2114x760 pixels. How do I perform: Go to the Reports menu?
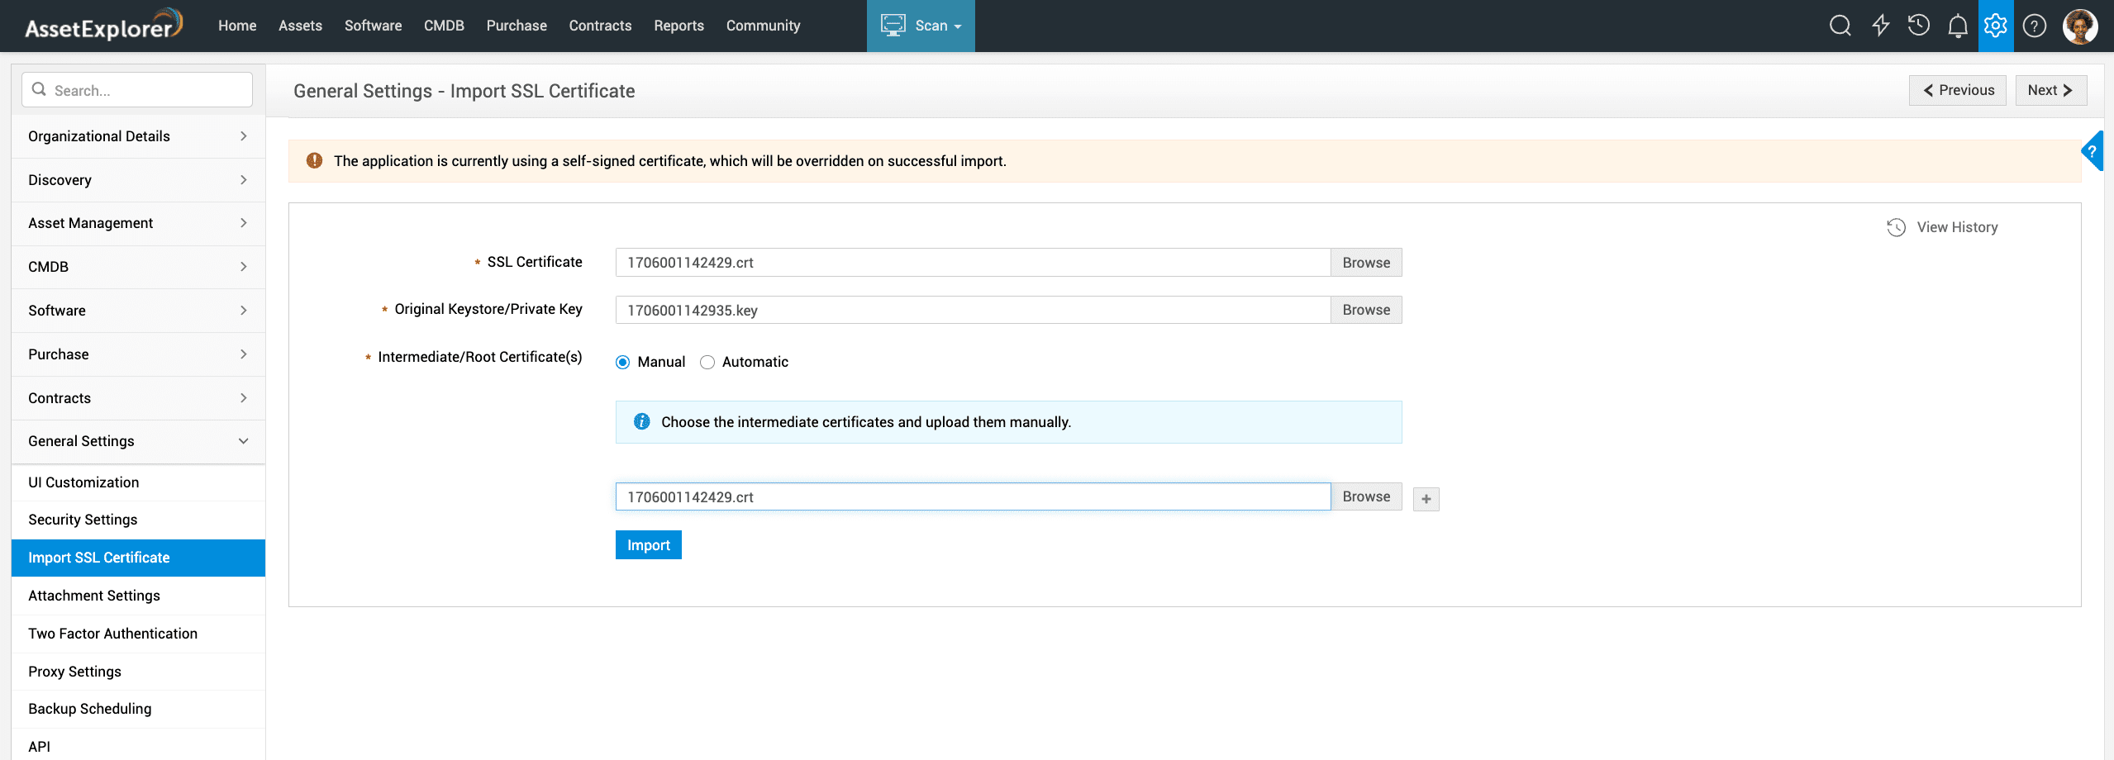tap(678, 26)
